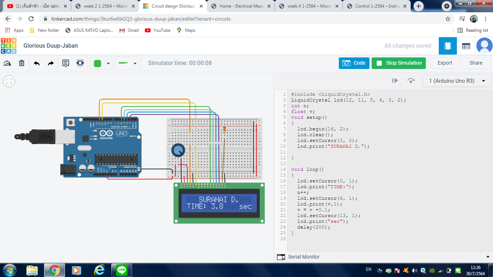The width and height of the screenshot is (493, 277).
Task: Open the Maps bookmark
Action: pyautogui.click(x=186, y=30)
